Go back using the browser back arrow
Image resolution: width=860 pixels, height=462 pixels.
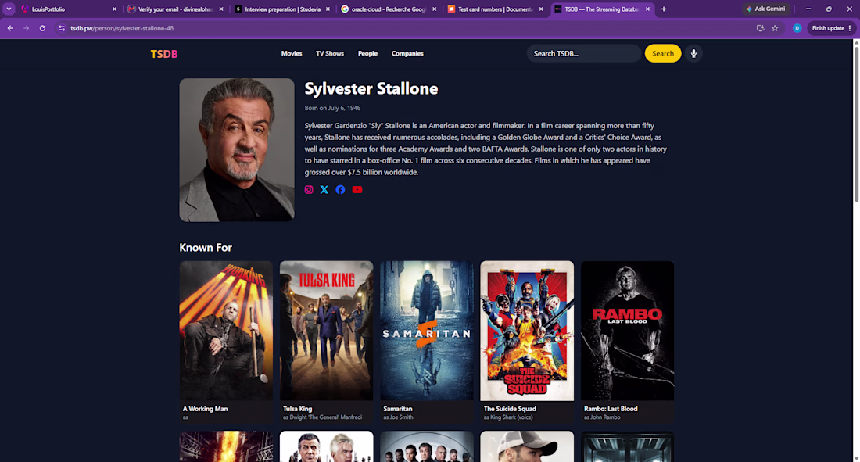[10, 28]
